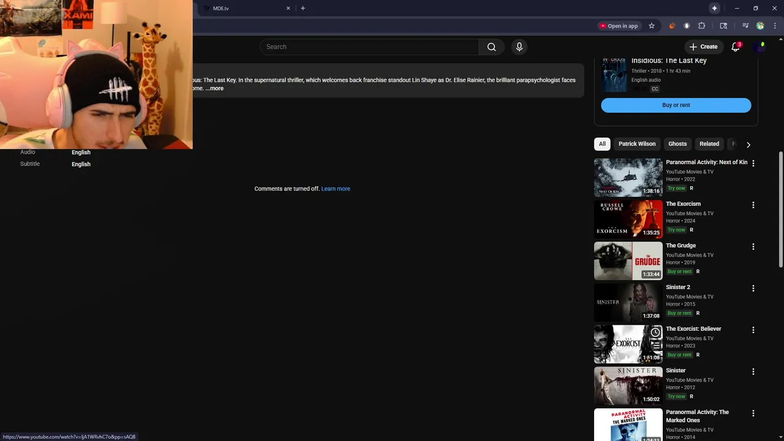Click the Audio English value
The image size is (784, 441).
(81, 153)
